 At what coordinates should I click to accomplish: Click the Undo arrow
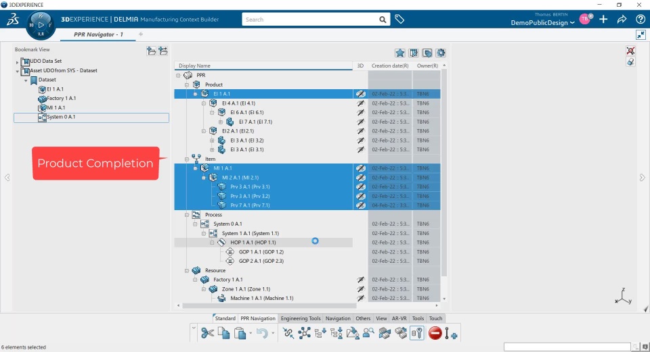click(262, 333)
